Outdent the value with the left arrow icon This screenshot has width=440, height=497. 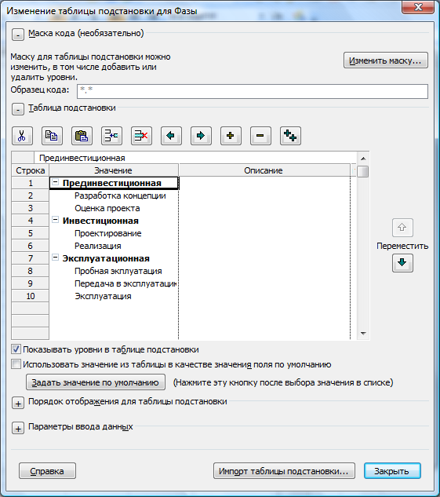click(x=171, y=136)
